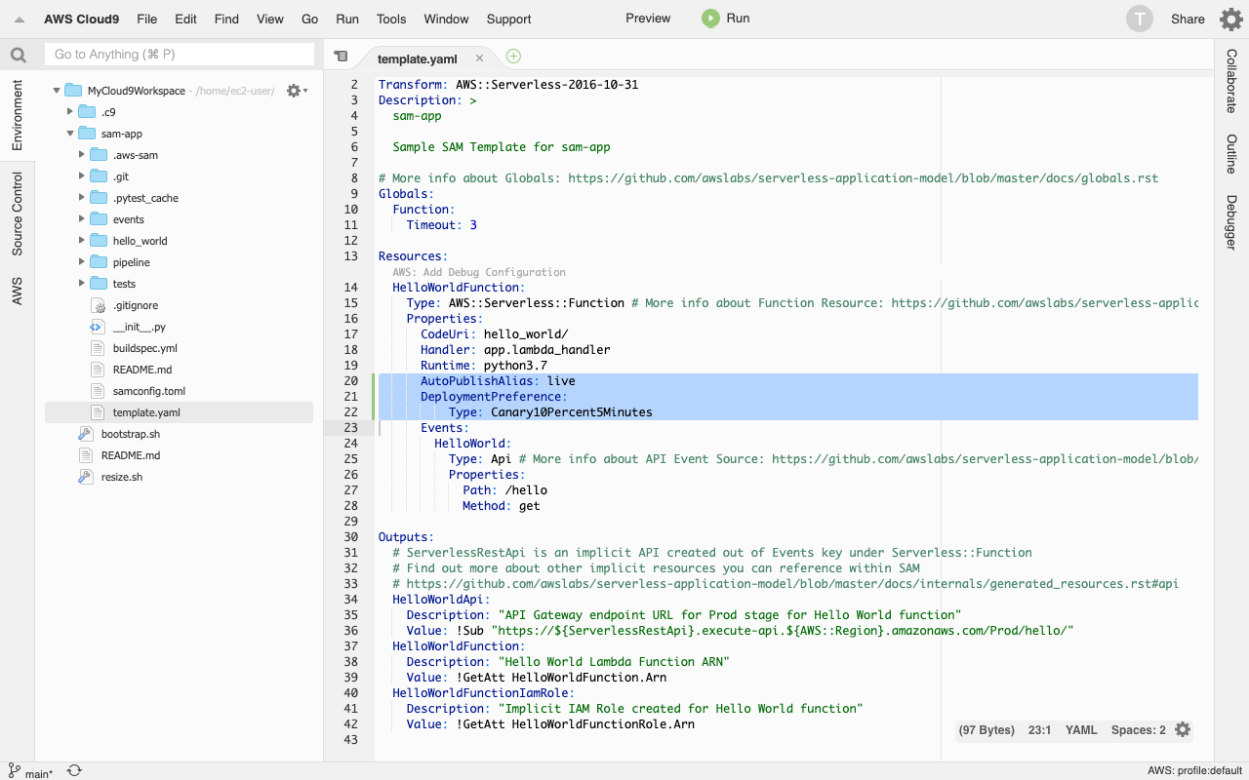Click on Type: Canary10Percent5Minutes line
This screenshot has width=1249, height=780.
pos(550,412)
